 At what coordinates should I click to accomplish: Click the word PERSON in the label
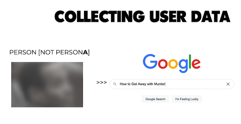[23, 52]
